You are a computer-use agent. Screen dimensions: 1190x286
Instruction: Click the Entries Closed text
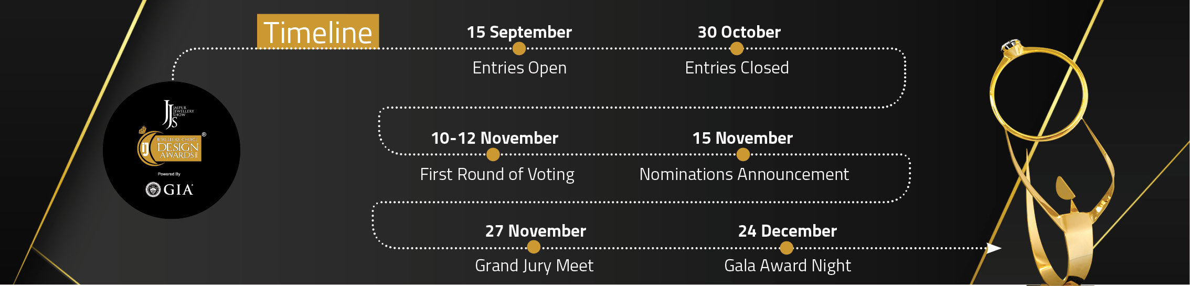pos(737,68)
